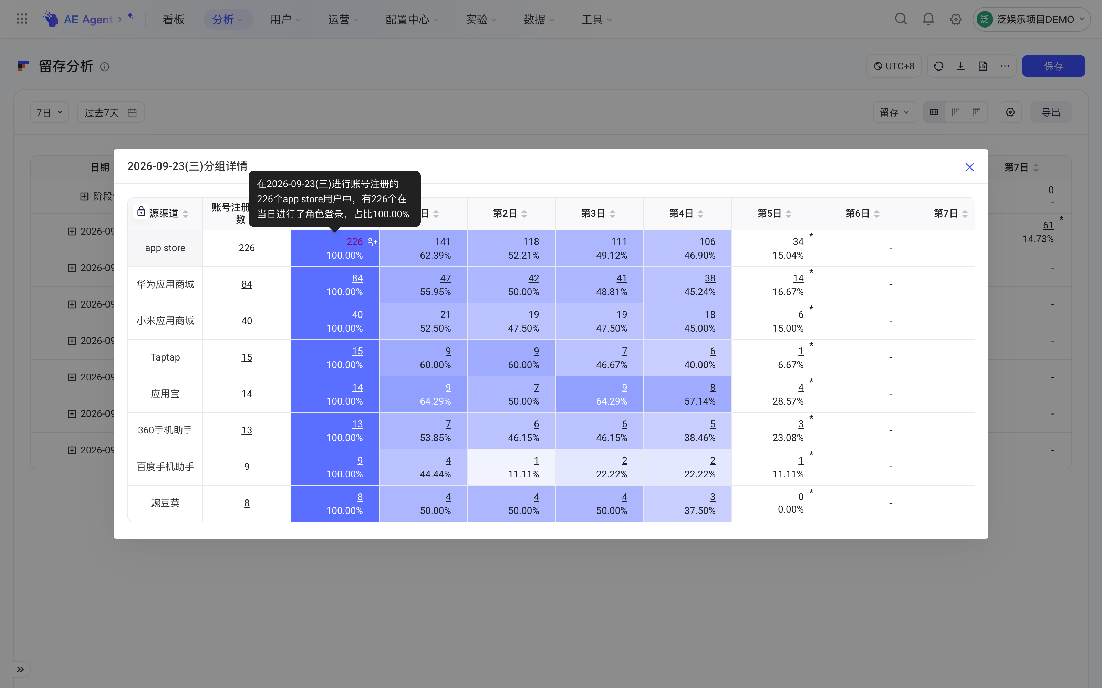Image resolution: width=1102 pixels, height=688 pixels.
Task: Click the lock icon on source channel column
Action: click(141, 211)
